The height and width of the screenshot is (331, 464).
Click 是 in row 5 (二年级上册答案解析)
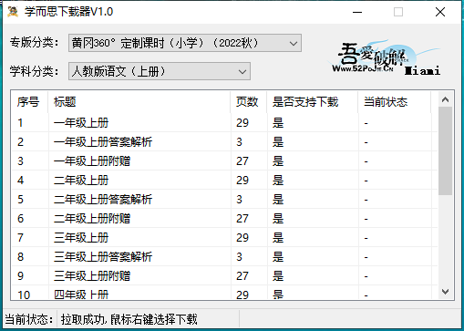click(278, 200)
